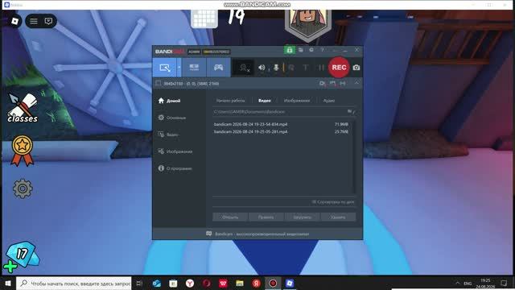Open the help question mark icon
This screenshot has height=290, width=515.
[x=323, y=50]
